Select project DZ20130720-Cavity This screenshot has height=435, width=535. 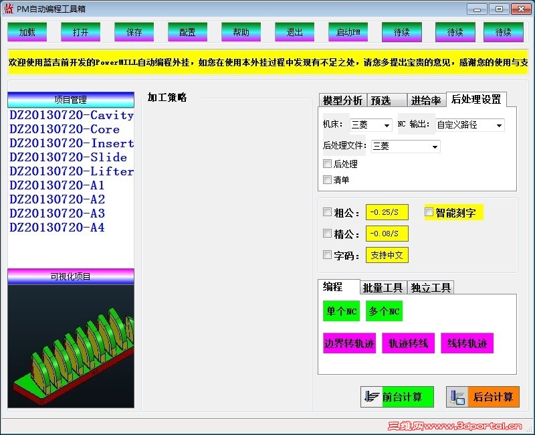click(x=72, y=115)
